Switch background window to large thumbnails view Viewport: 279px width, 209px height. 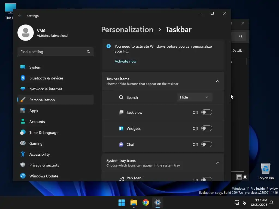tap(245, 177)
